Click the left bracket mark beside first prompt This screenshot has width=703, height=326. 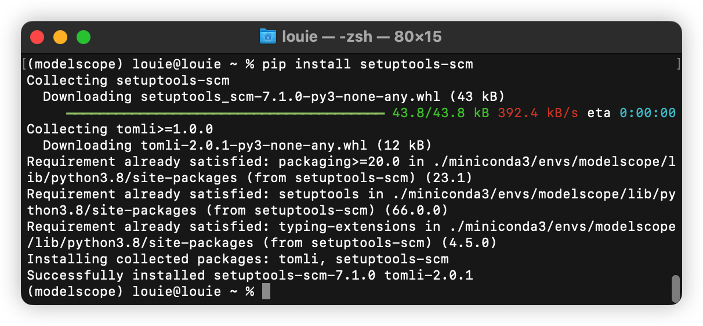point(24,64)
